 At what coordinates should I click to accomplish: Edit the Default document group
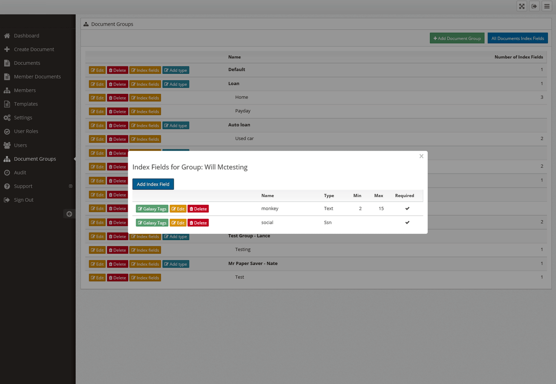click(97, 70)
